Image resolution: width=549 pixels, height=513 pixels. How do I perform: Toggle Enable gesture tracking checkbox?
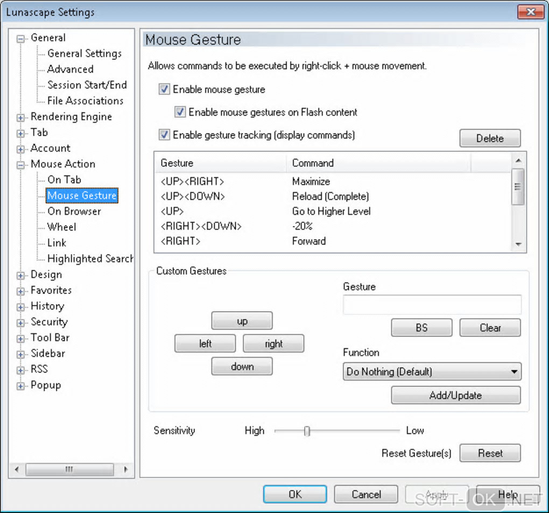164,135
